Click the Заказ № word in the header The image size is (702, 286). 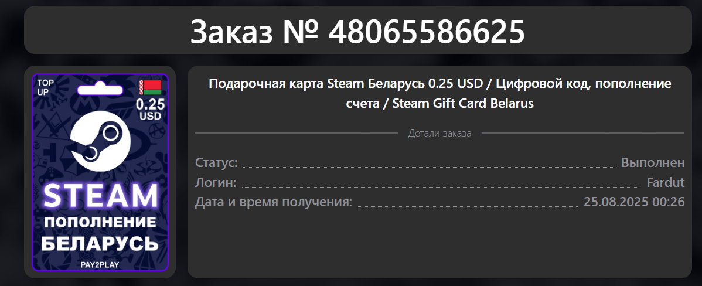pos(254,31)
